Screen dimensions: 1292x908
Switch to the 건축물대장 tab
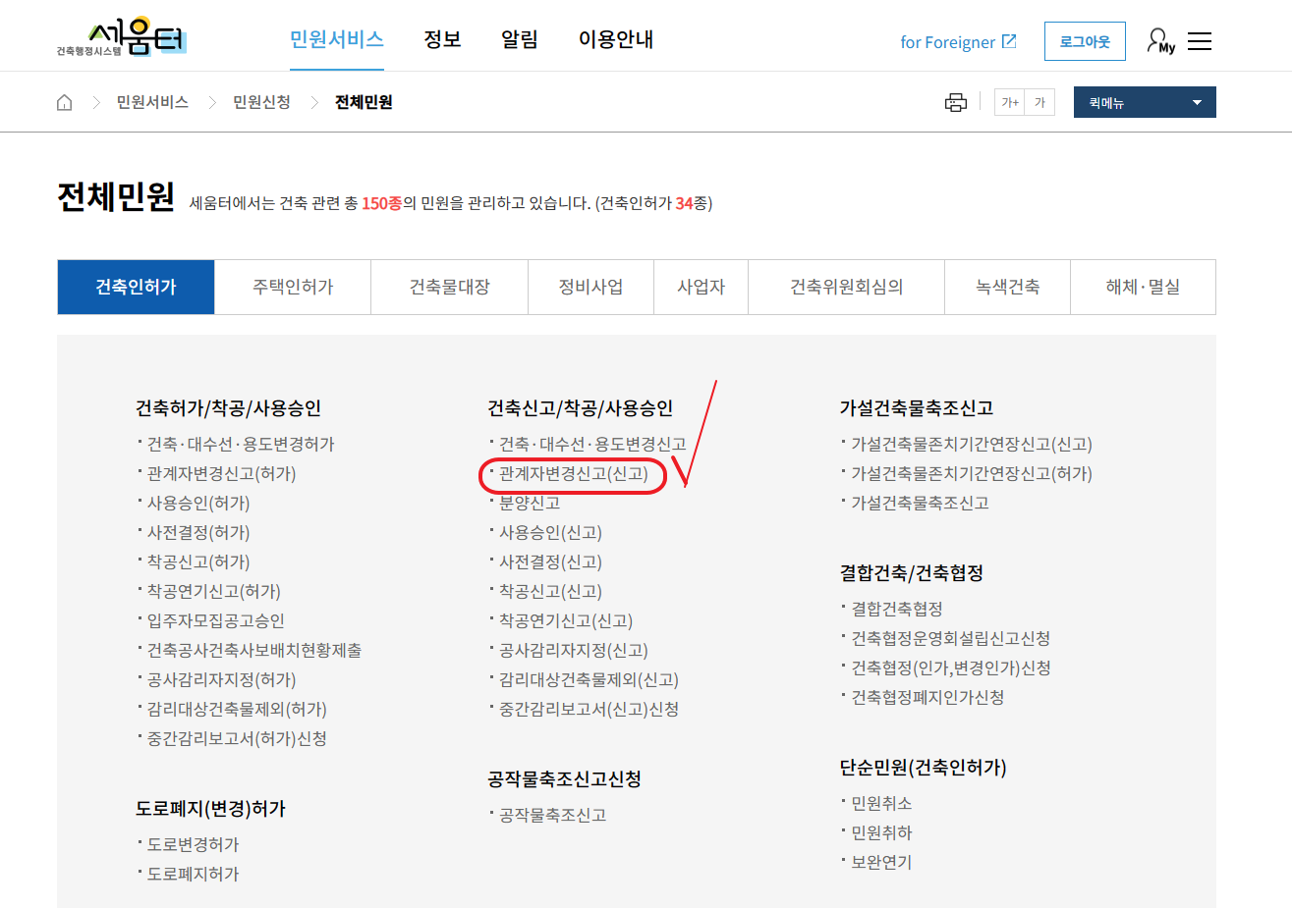point(449,287)
